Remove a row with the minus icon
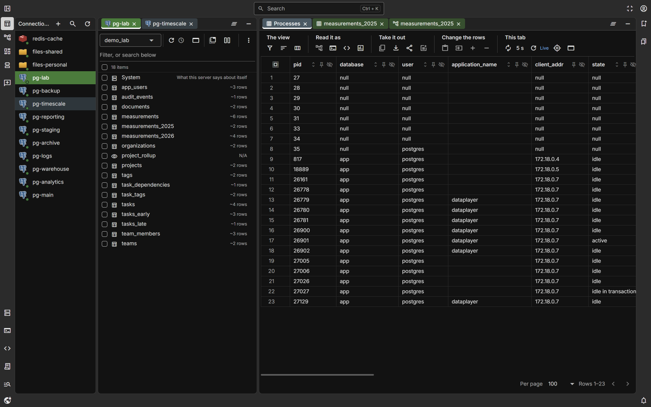The image size is (651, 407). tap(487, 48)
